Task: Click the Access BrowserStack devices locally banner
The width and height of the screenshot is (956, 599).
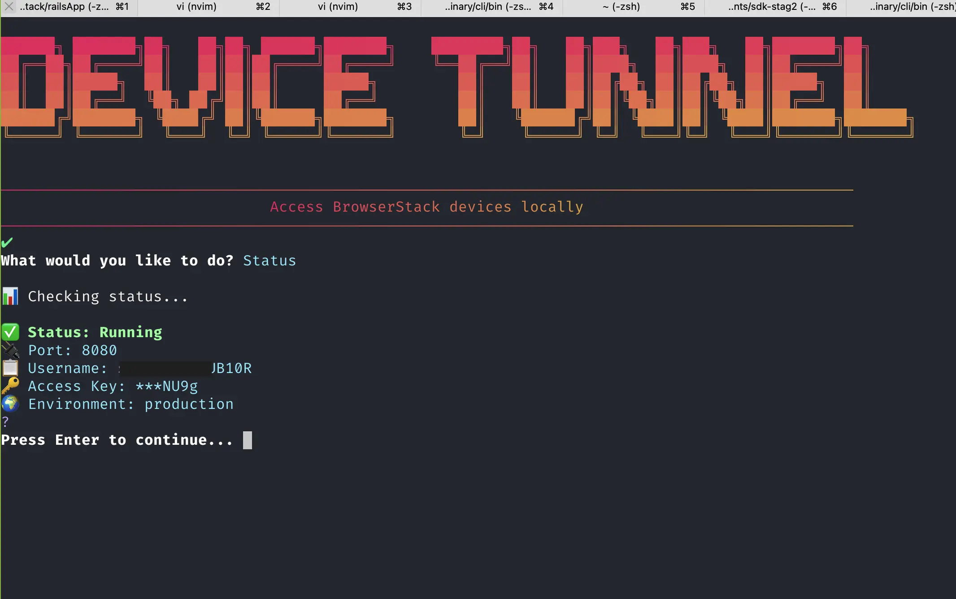Action: click(x=426, y=207)
